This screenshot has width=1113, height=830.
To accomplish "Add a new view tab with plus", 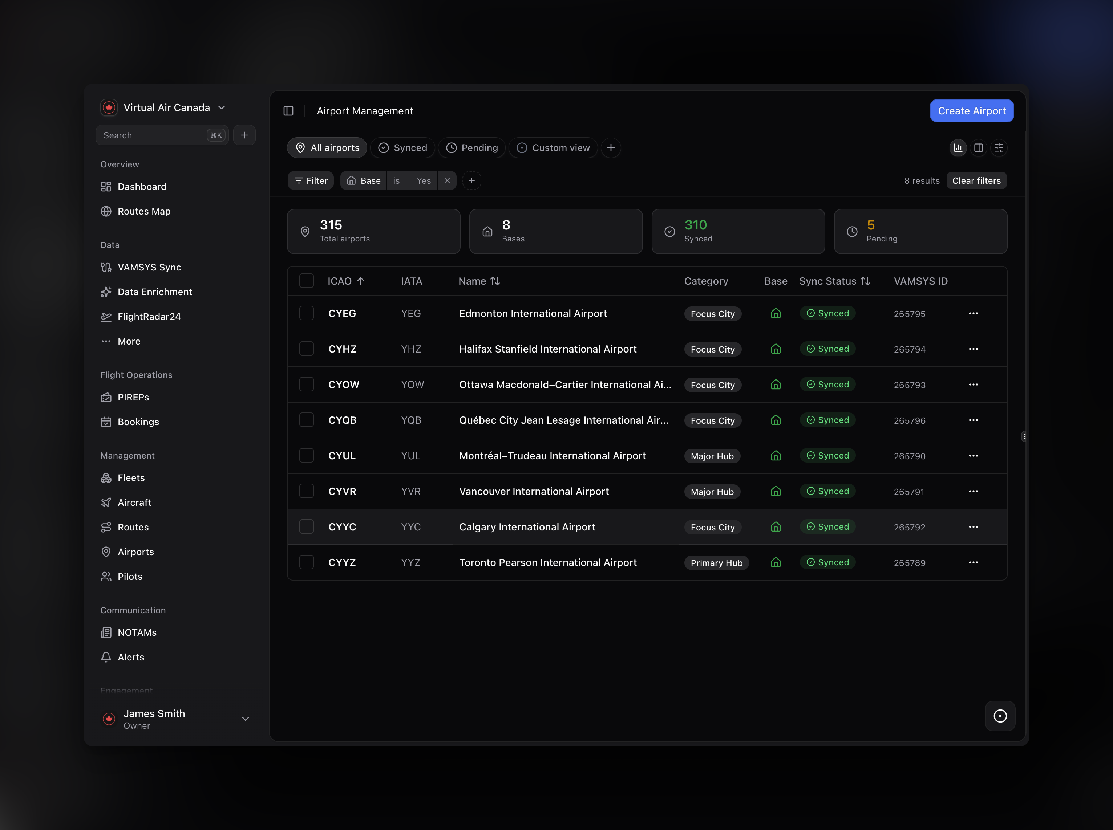I will pos(611,148).
